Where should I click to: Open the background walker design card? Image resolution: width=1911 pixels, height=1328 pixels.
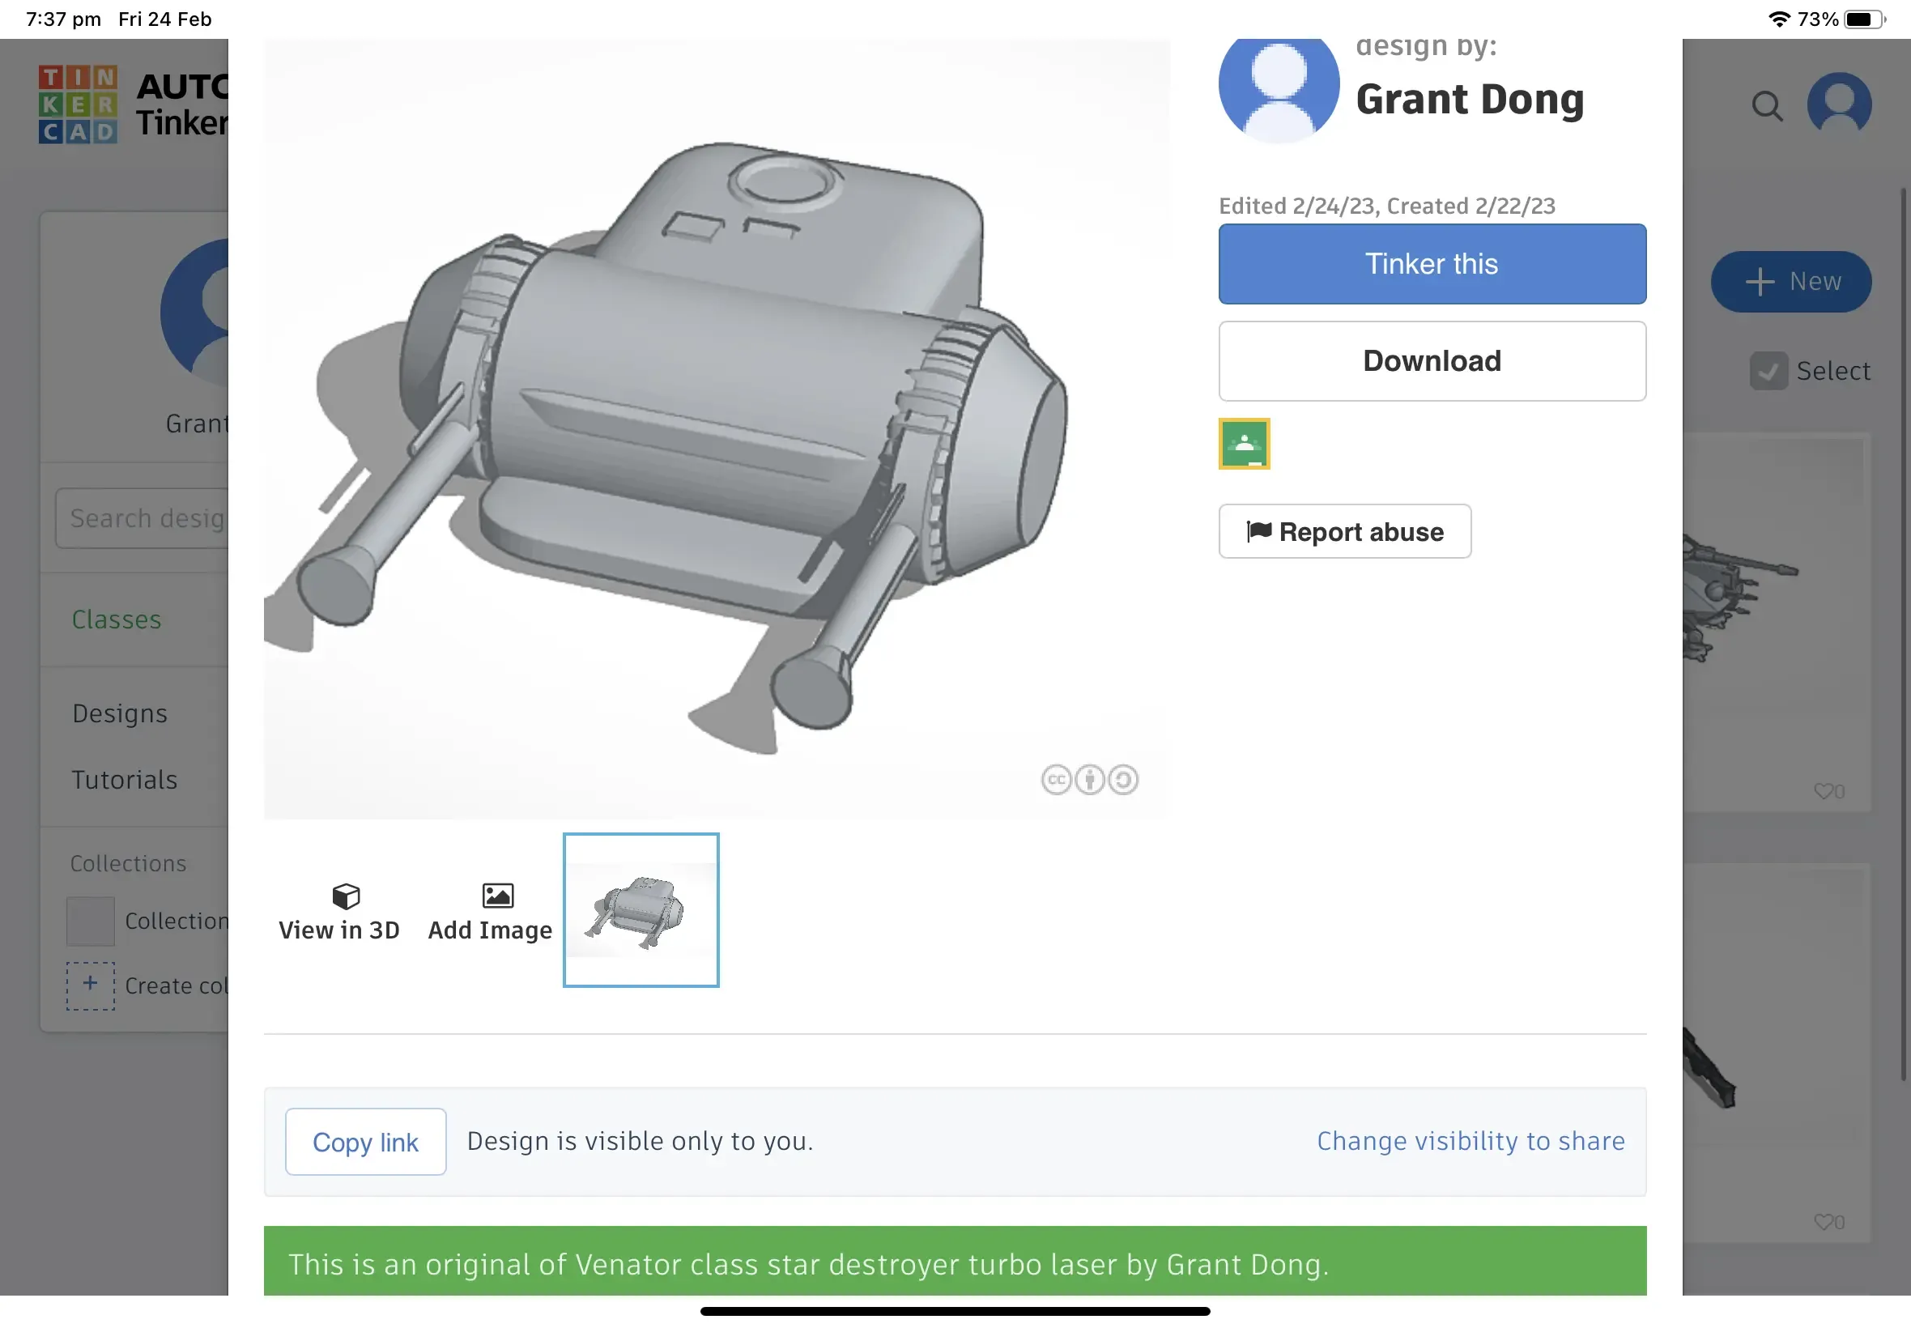click(x=1777, y=622)
